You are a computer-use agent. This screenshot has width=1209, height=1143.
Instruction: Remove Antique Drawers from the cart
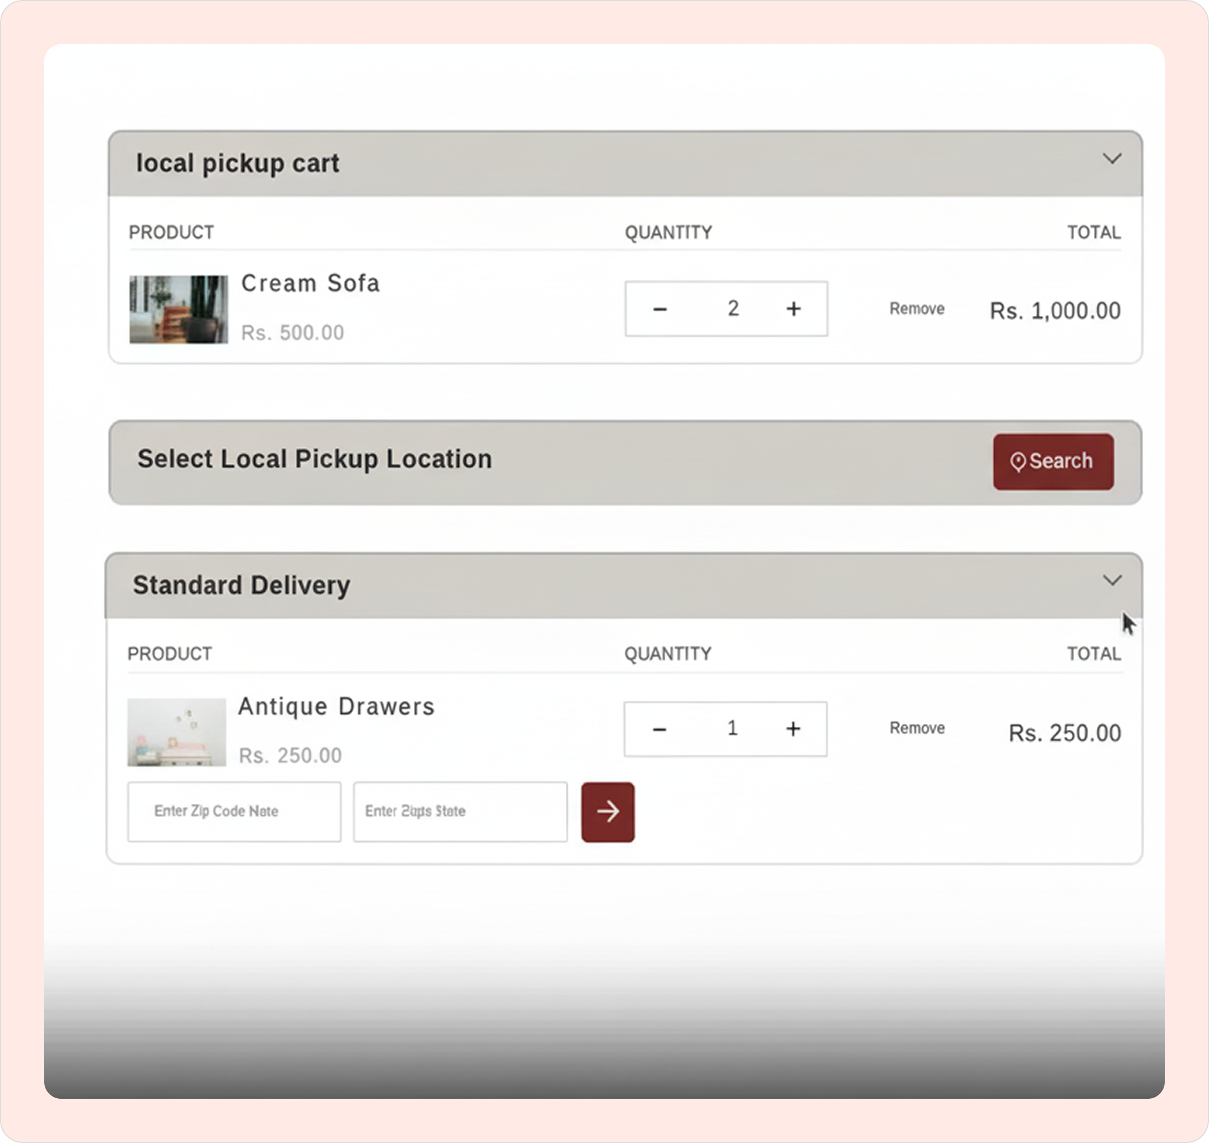tap(916, 728)
